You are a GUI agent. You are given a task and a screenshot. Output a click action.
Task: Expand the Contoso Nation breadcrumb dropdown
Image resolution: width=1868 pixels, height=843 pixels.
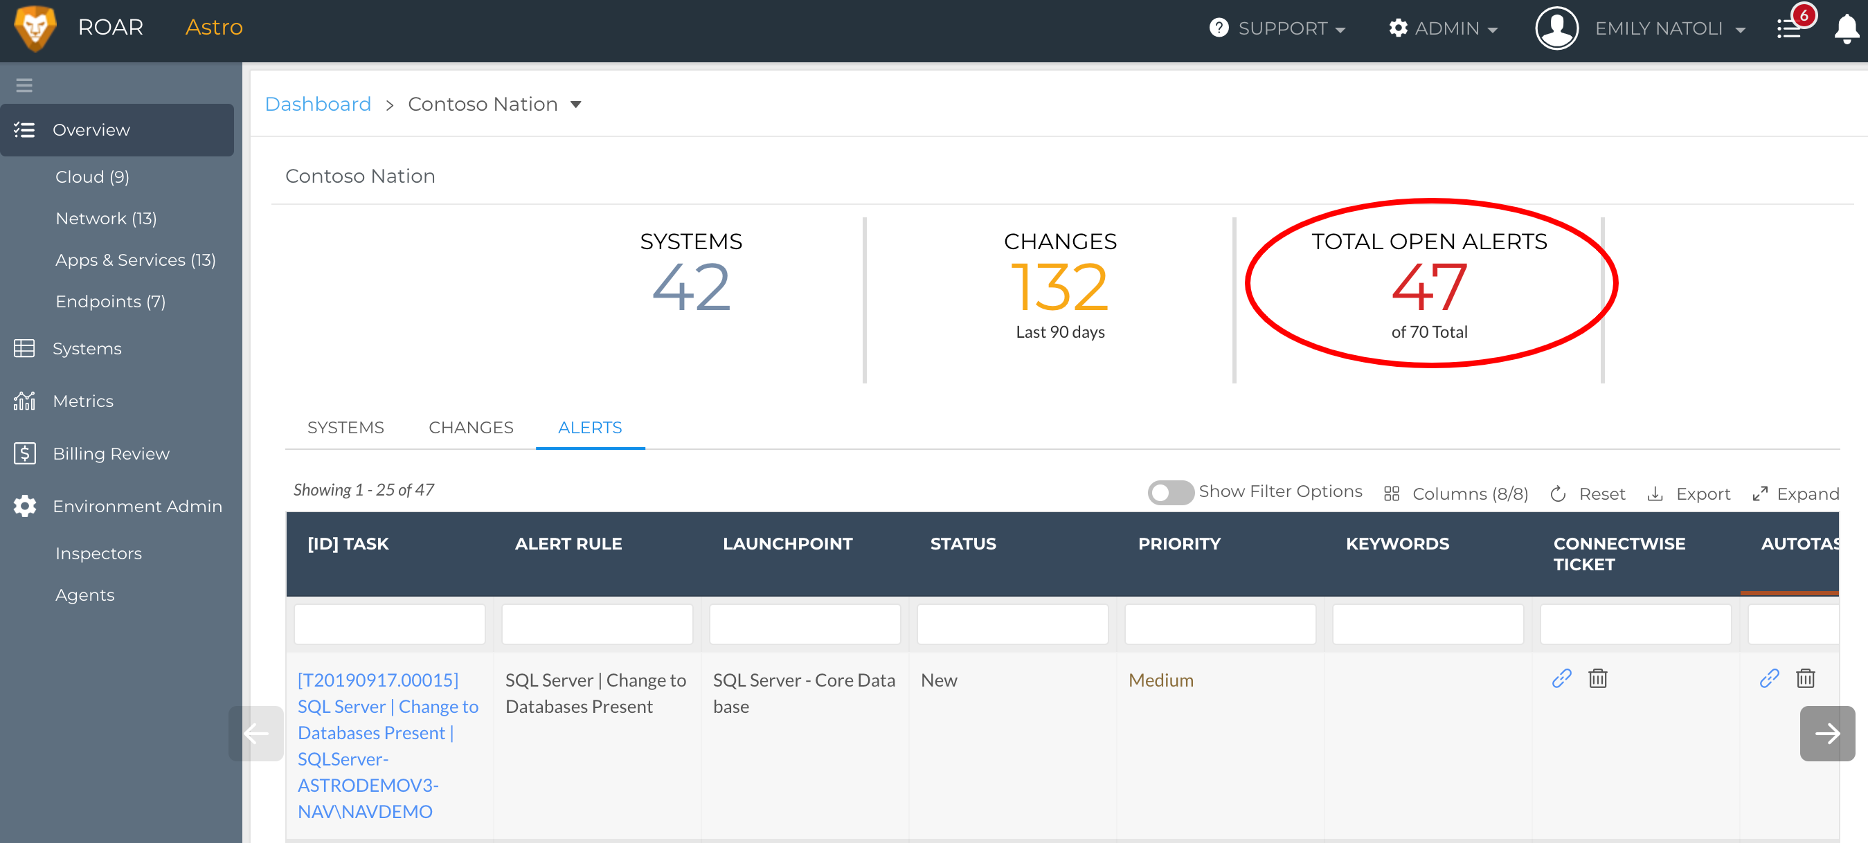click(577, 105)
